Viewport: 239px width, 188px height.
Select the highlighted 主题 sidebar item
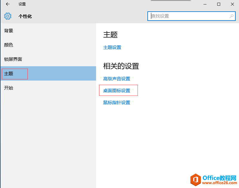pyautogui.click(x=9, y=74)
